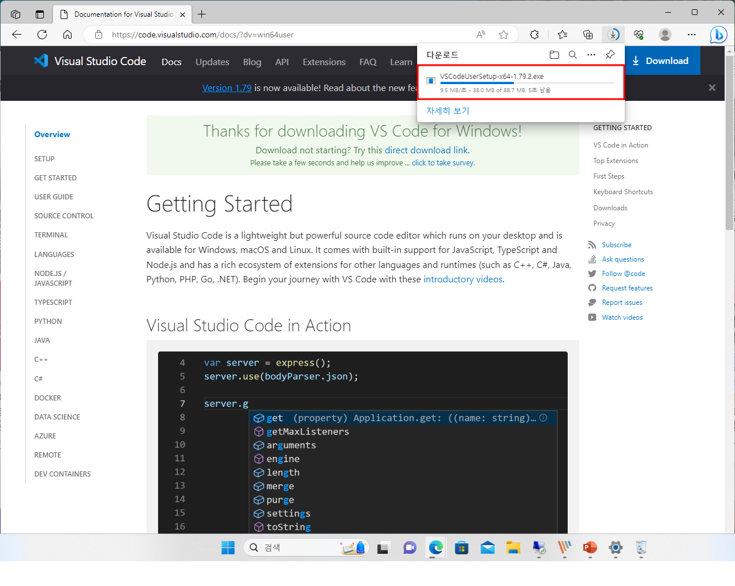Expand the PYTHON sidebar section
The width and height of the screenshot is (735, 586).
click(x=48, y=321)
